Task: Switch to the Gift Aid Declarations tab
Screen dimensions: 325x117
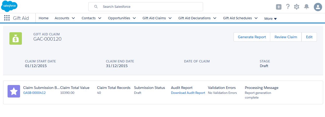Action: [x=194, y=18]
